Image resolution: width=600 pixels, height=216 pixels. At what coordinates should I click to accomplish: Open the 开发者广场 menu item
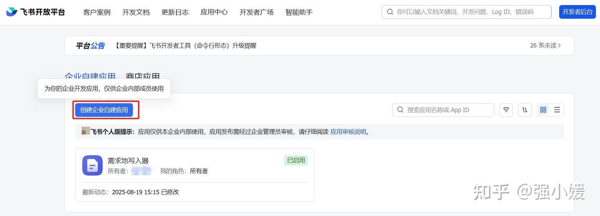(x=257, y=12)
